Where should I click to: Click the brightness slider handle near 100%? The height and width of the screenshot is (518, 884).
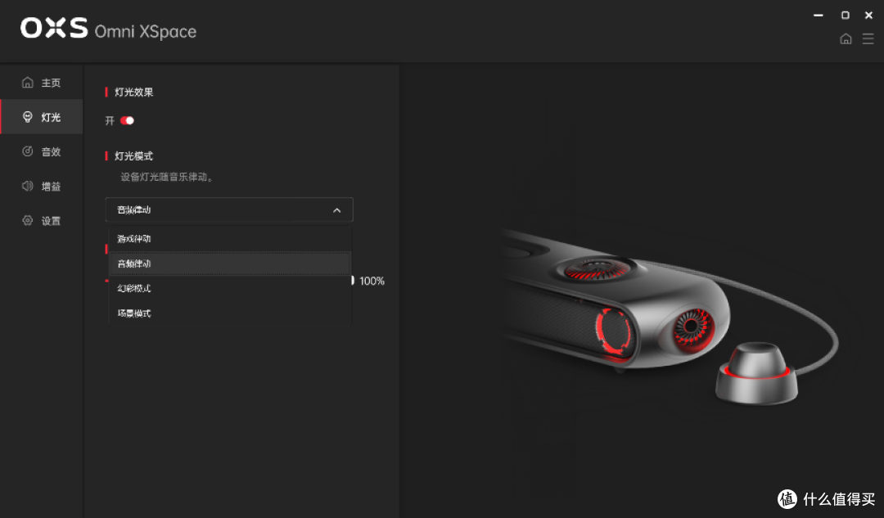pos(353,280)
